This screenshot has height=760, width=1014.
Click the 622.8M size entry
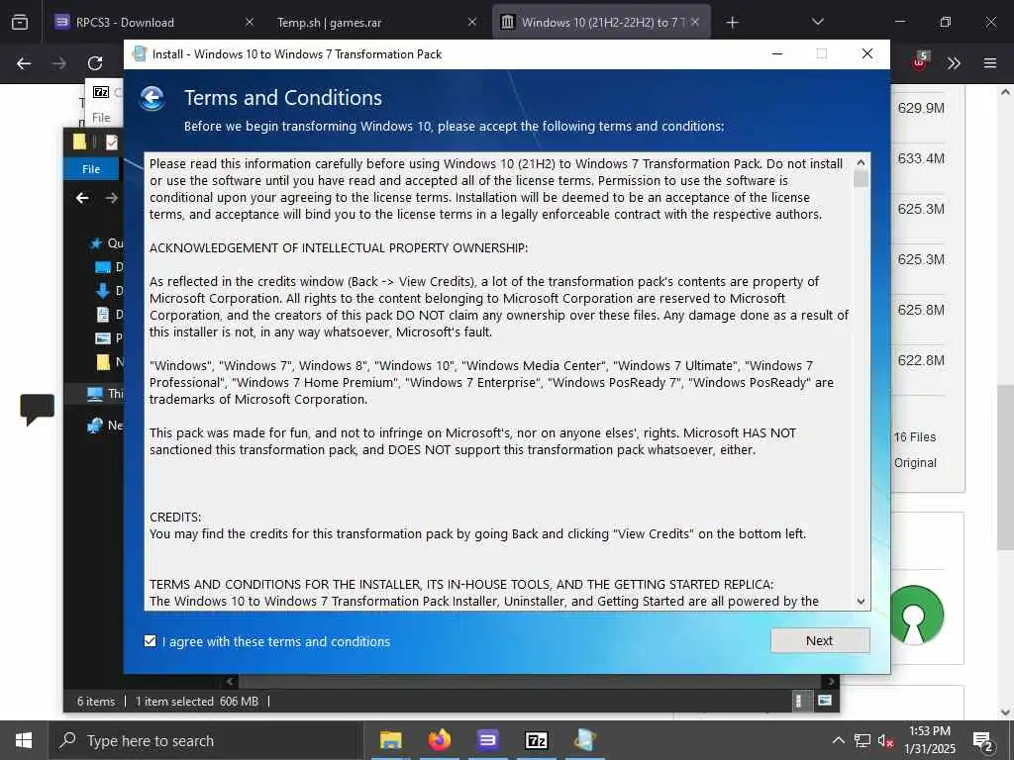(921, 360)
